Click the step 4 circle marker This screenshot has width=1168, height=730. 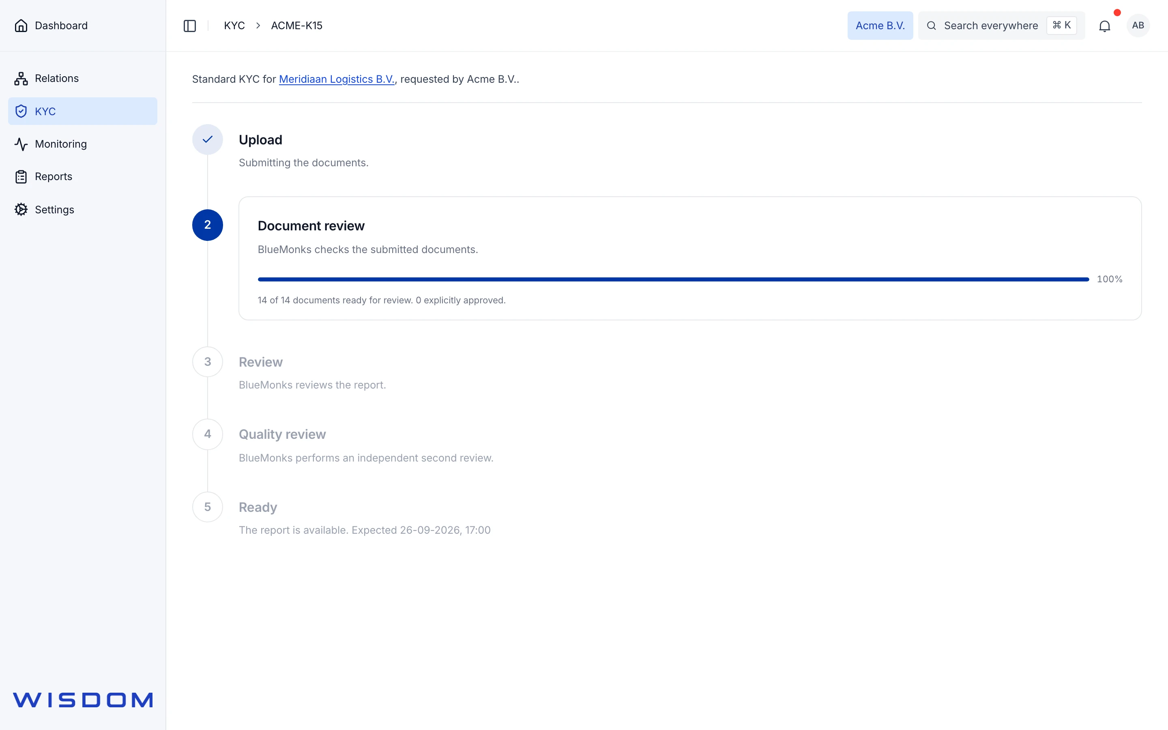(208, 434)
